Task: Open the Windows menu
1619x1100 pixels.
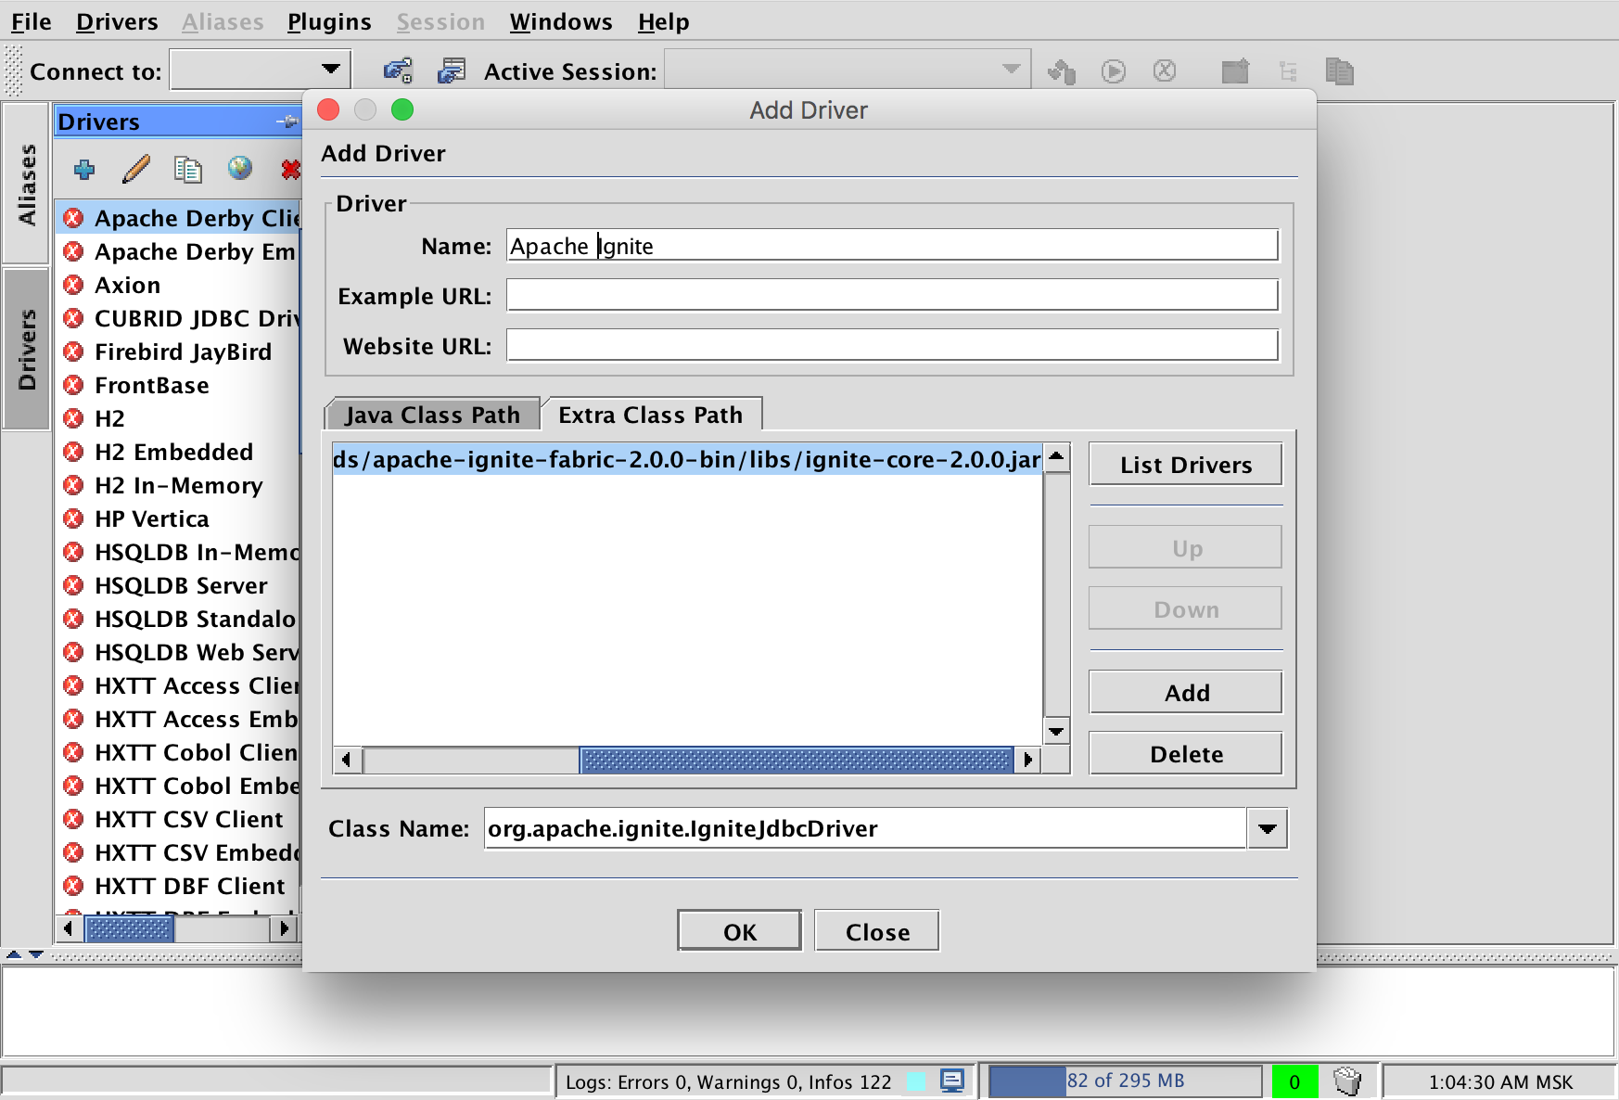Action: click(x=561, y=21)
